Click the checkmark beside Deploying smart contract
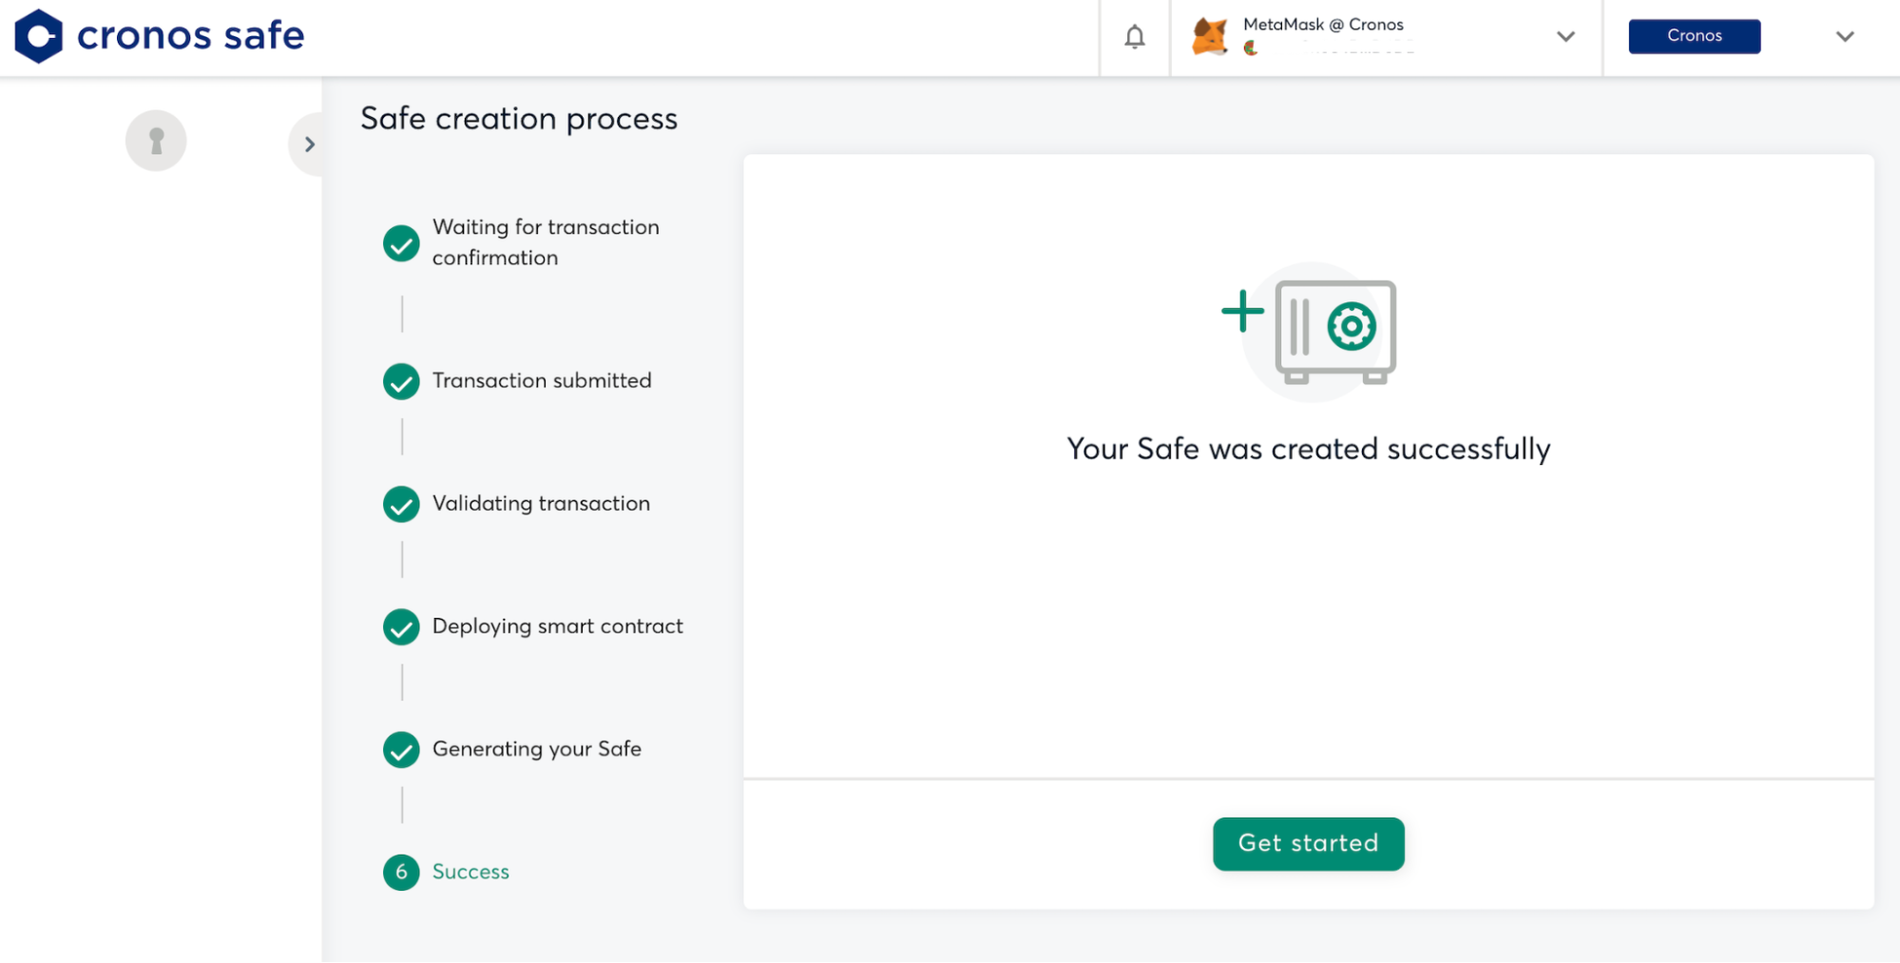 click(x=401, y=626)
